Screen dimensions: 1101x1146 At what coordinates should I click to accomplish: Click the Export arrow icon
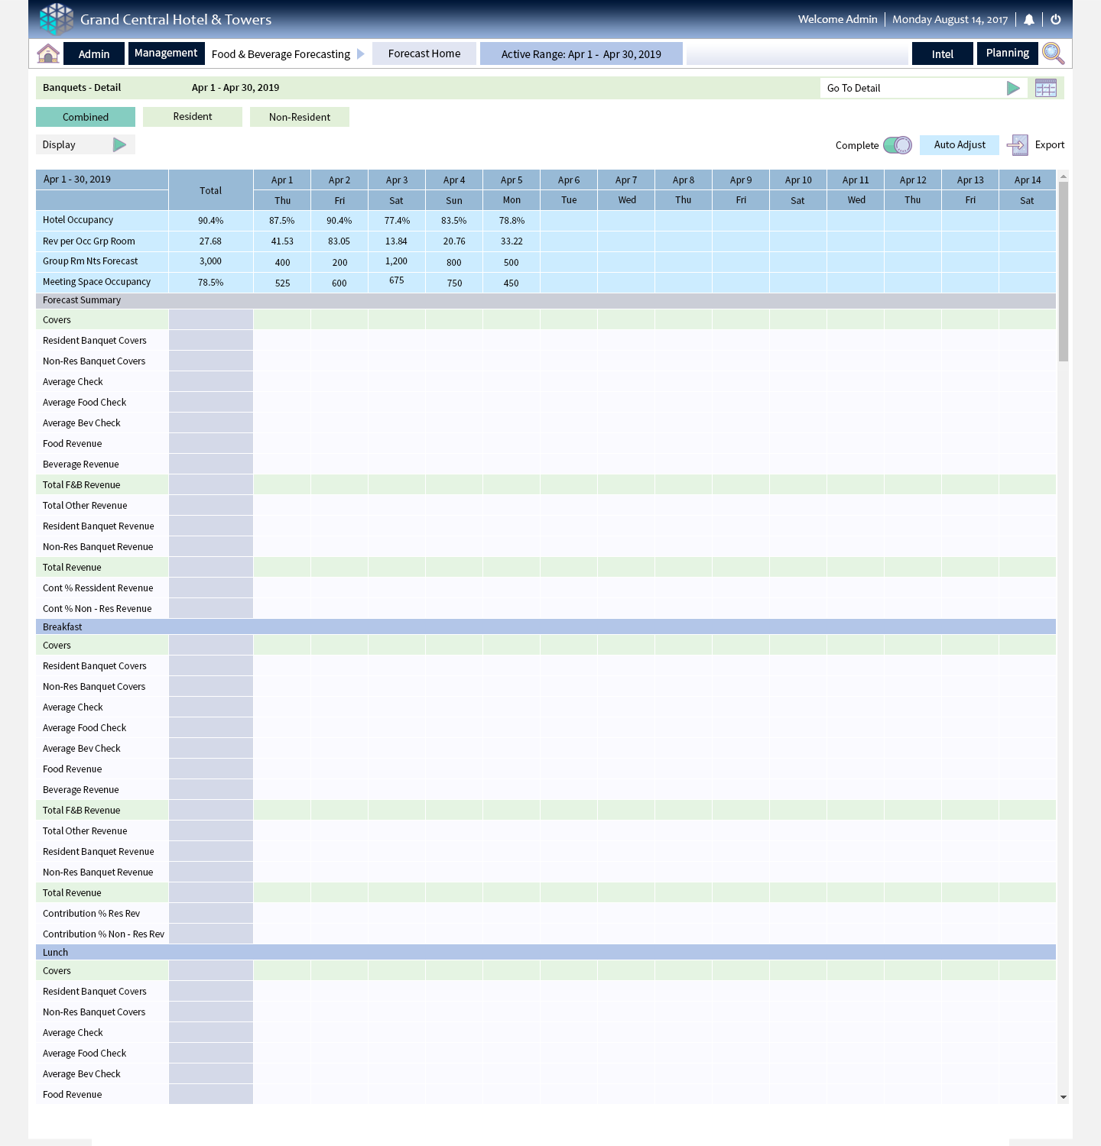click(1018, 145)
